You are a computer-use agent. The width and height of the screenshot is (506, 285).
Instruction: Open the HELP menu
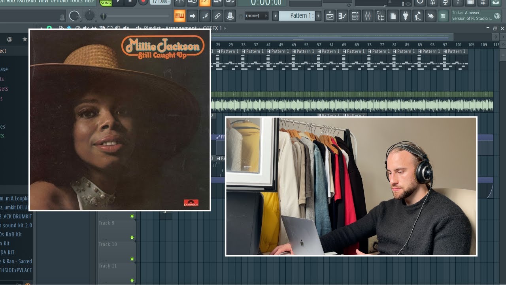90,1
